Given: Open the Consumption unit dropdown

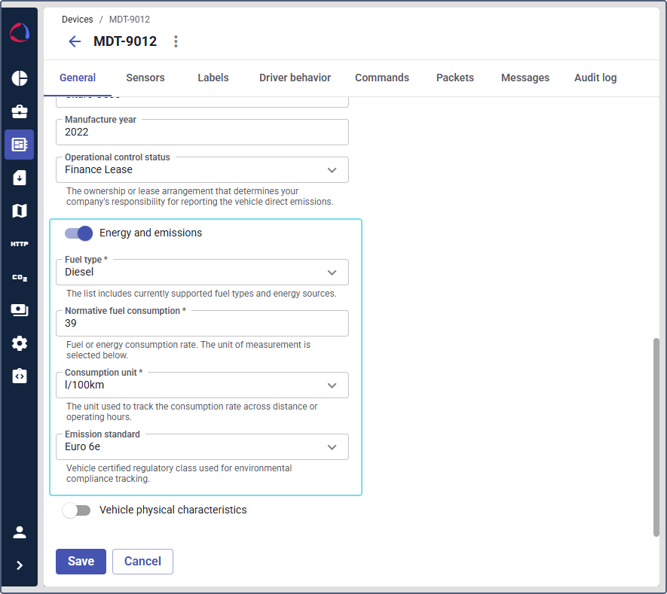Looking at the screenshot, I should click(x=202, y=385).
